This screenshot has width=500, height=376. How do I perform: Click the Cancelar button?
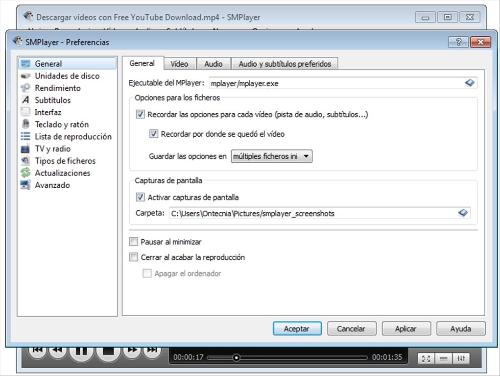tap(352, 328)
